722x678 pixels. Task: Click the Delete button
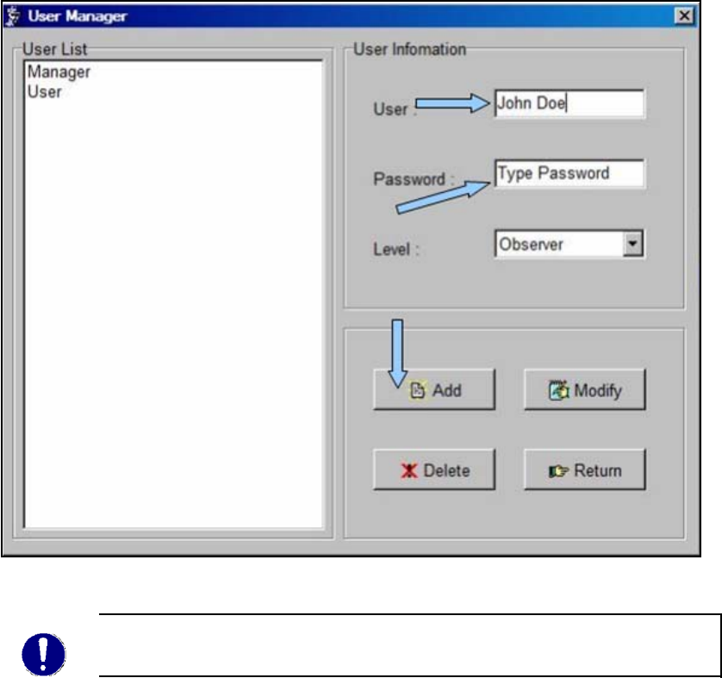(434, 470)
